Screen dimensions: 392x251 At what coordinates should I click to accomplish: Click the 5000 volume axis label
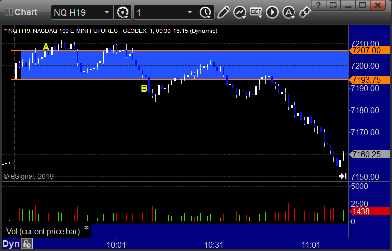pyautogui.click(x=359, y=186)
